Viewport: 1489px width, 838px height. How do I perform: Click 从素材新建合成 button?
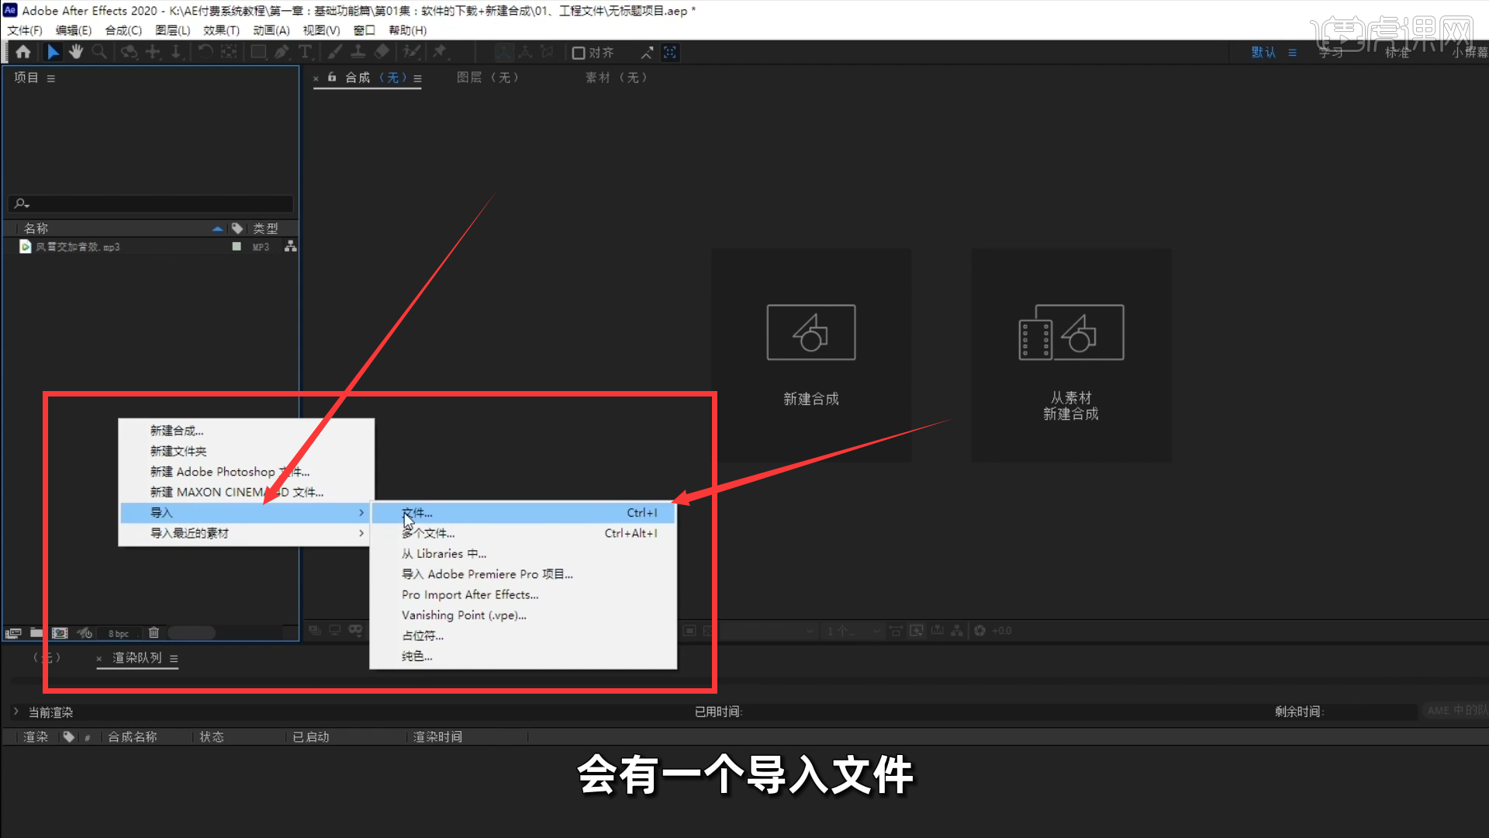(1070, 357)
